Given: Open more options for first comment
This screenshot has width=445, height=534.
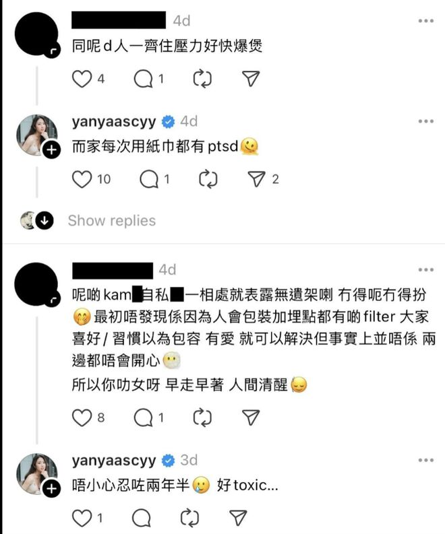Looking at the screenshot, I should [426, 21].
